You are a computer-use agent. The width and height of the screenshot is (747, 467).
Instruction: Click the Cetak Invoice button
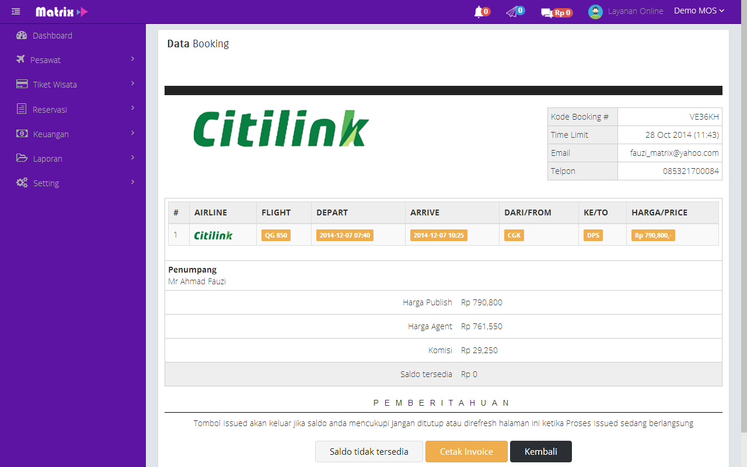click(466, 452)
